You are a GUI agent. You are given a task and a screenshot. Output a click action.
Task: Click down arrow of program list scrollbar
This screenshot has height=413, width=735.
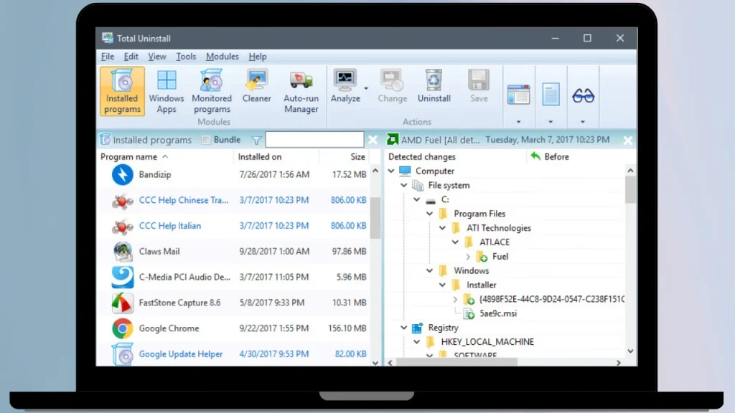tap(375, 362)
